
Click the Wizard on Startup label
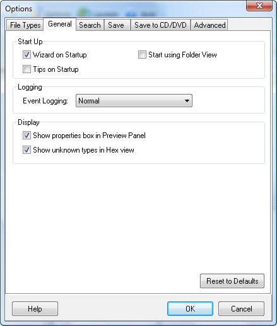[60, 55]
